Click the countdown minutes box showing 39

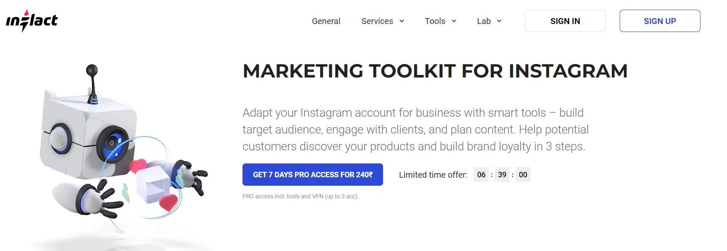pyautogui.click(x=502, y=175)
